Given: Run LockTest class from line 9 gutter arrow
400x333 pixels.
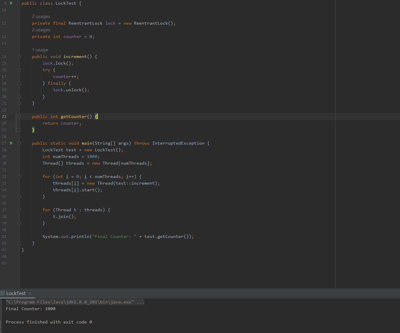Looking at the screenshot, I should pos(11,3).
